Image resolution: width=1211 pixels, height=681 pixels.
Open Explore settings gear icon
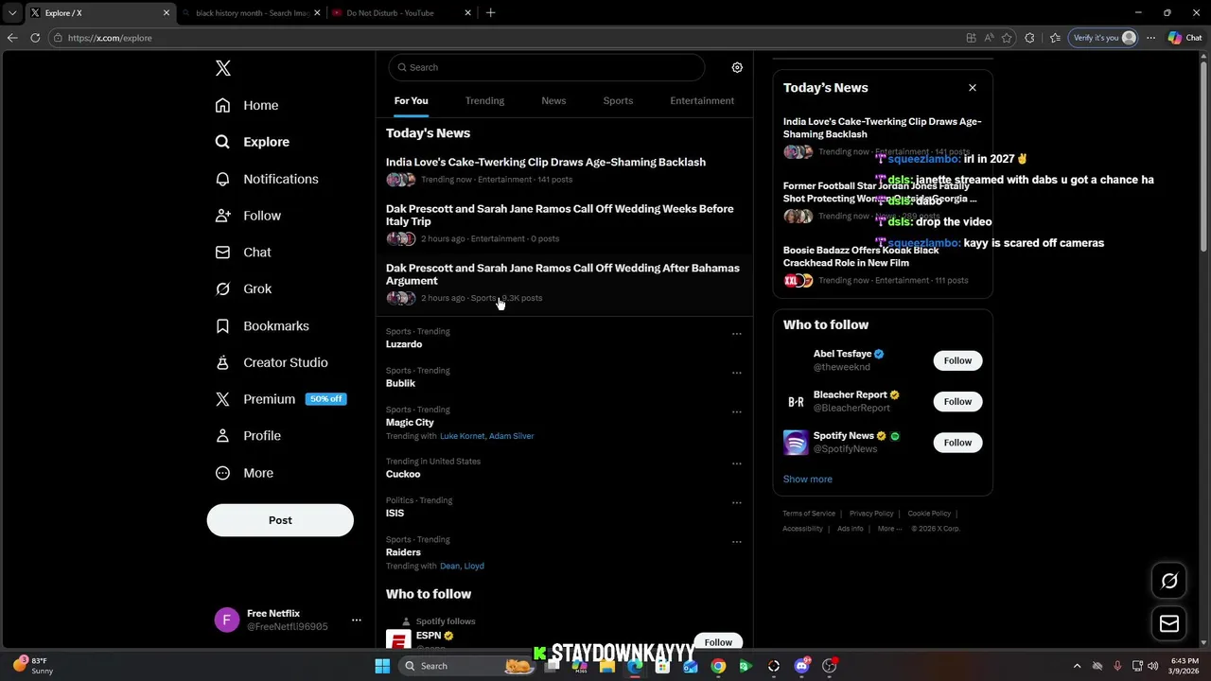pos(737,67)
